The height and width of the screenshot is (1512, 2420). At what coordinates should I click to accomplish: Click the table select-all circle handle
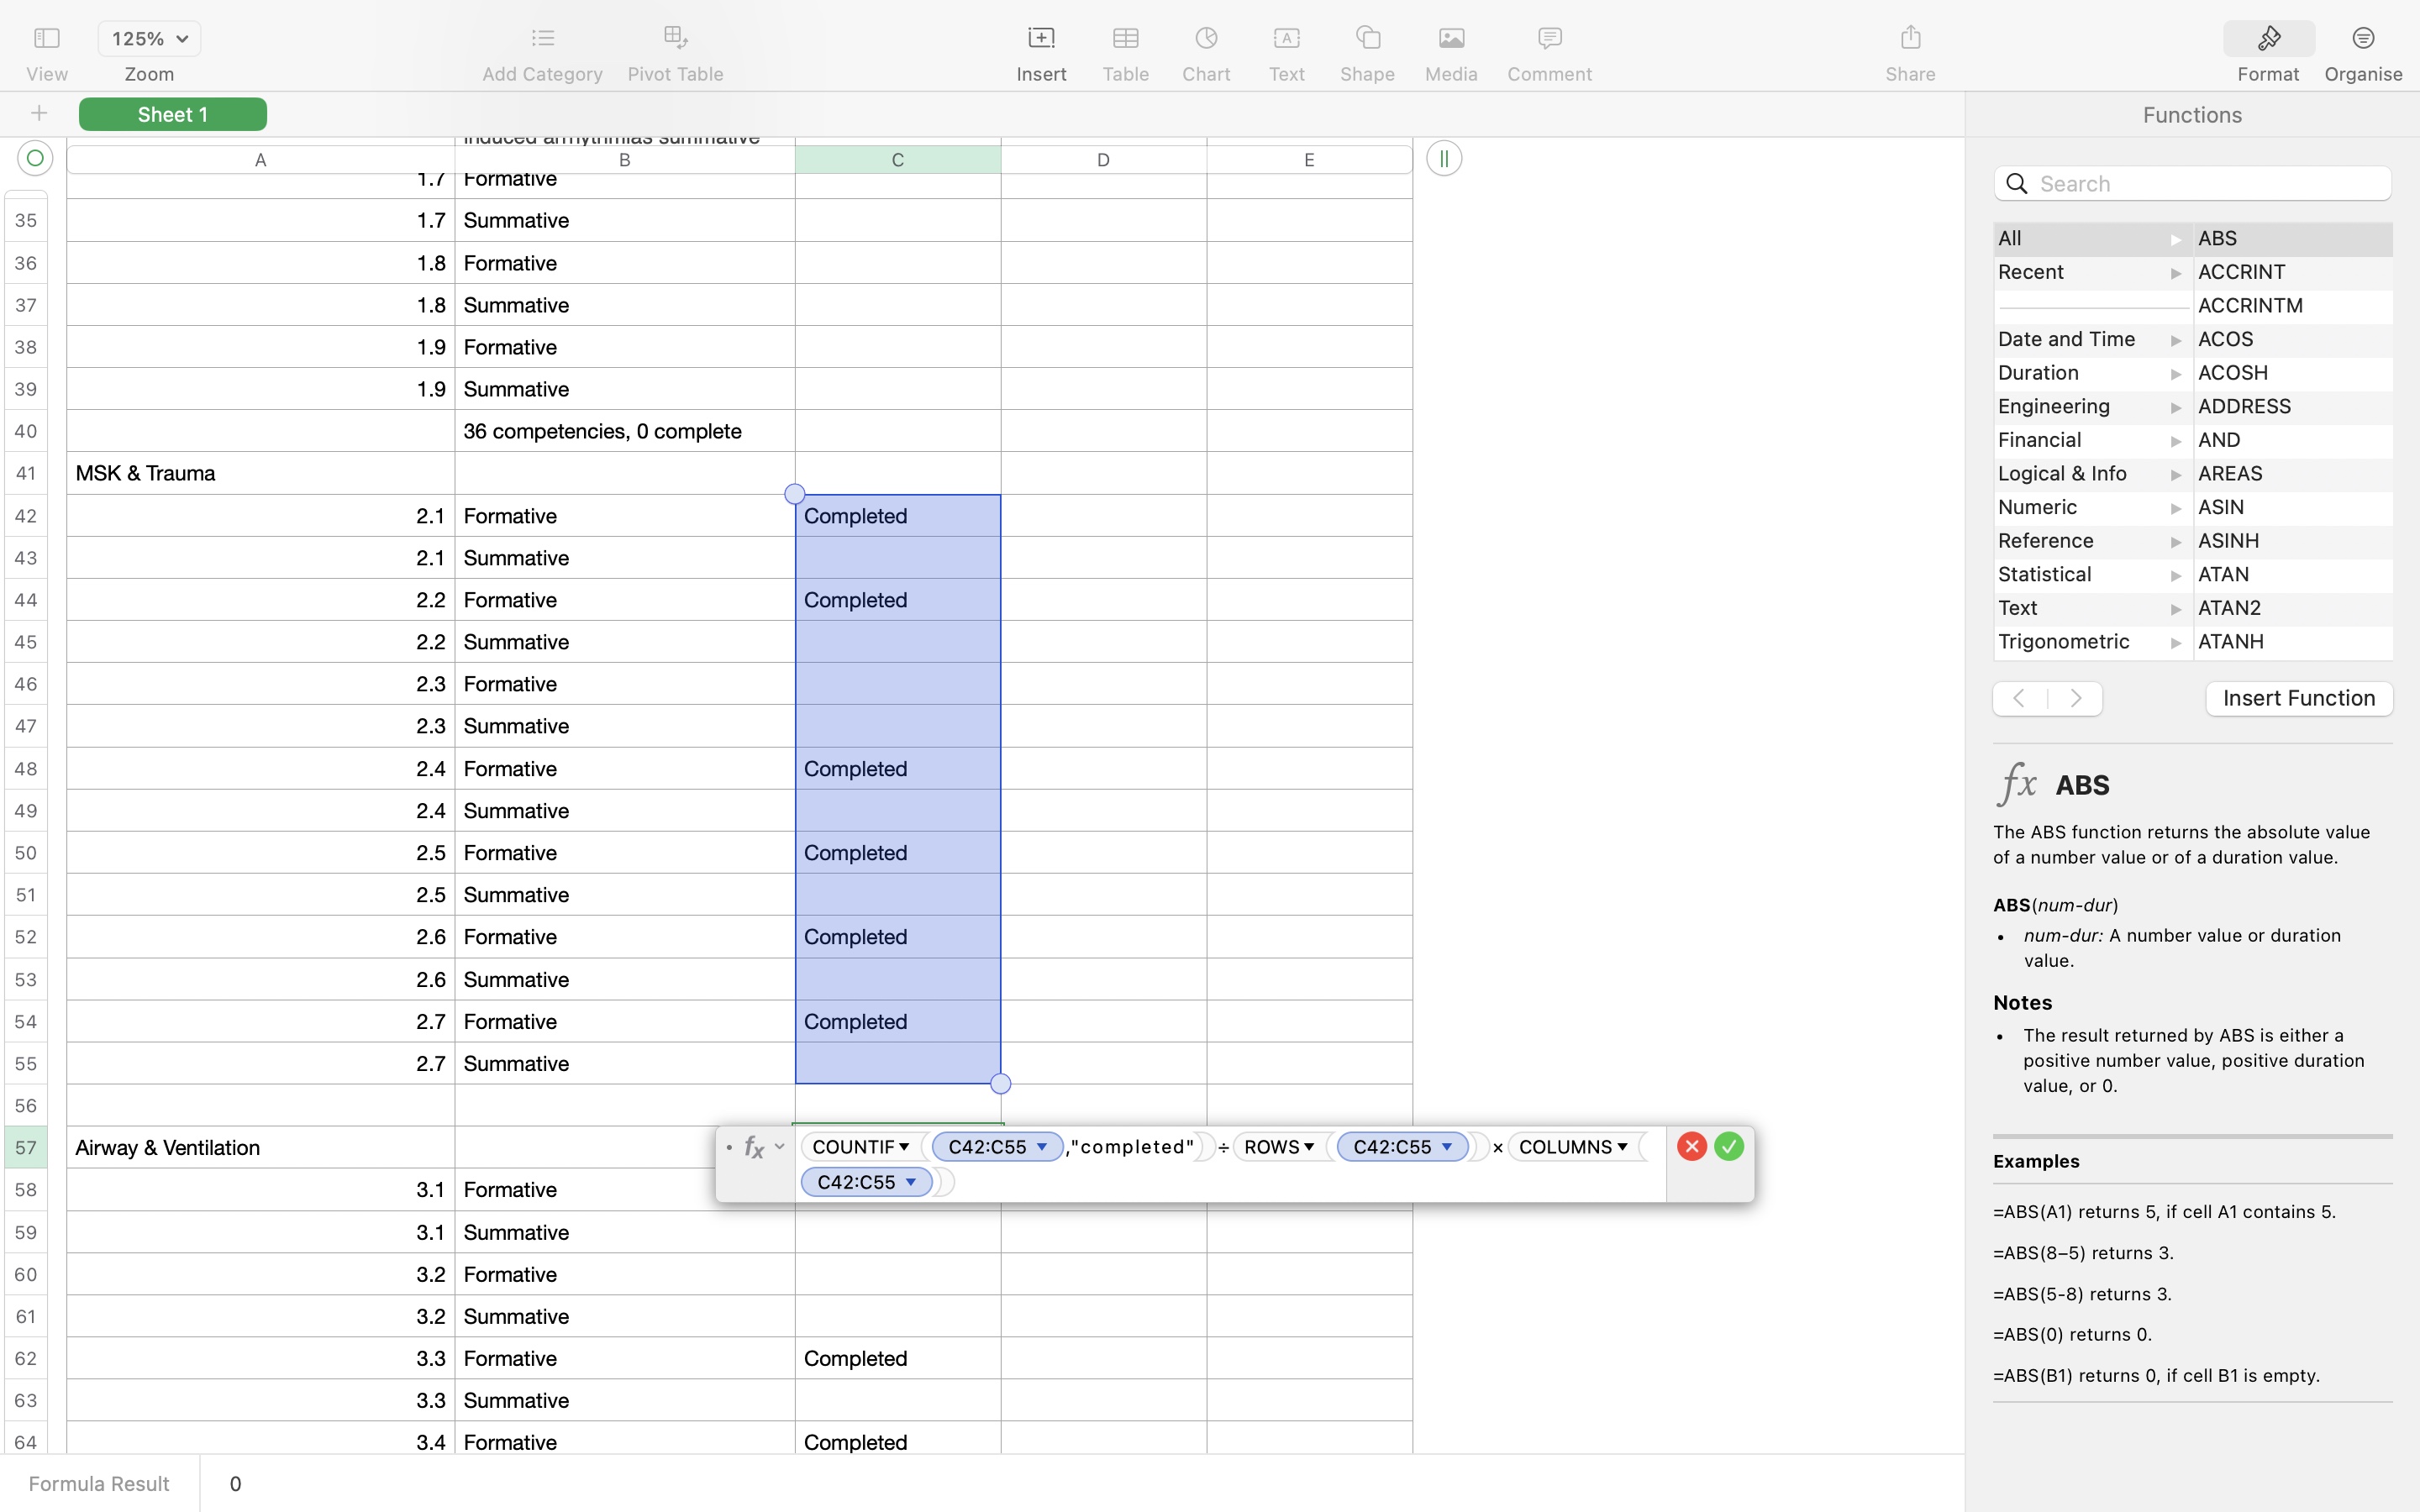tap(35, 158)
